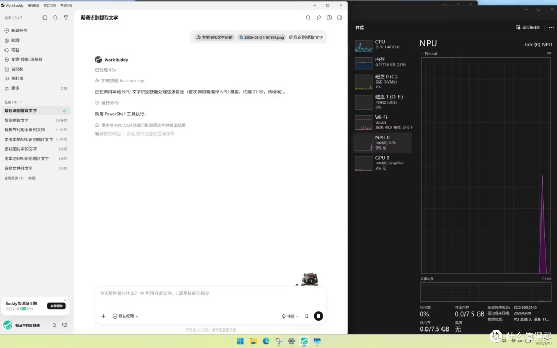Open the sidebar search icon
The width and height of the screenshot is (557, 348).
pos(55,18)
